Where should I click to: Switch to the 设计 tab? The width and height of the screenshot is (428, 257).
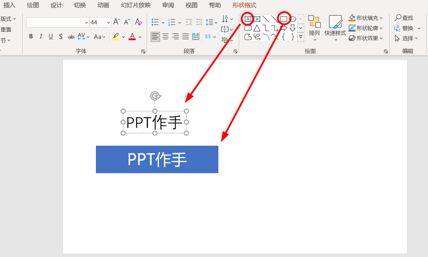tap(56, 5)
